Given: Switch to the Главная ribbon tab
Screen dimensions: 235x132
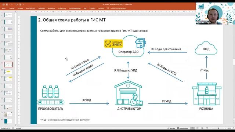Looking at the screenshot, I should pos(11,8).
